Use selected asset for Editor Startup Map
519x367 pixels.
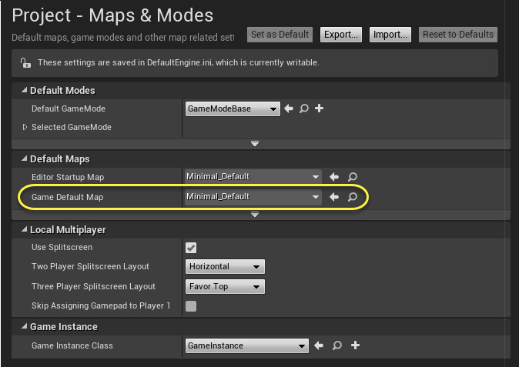click(334, 177)
